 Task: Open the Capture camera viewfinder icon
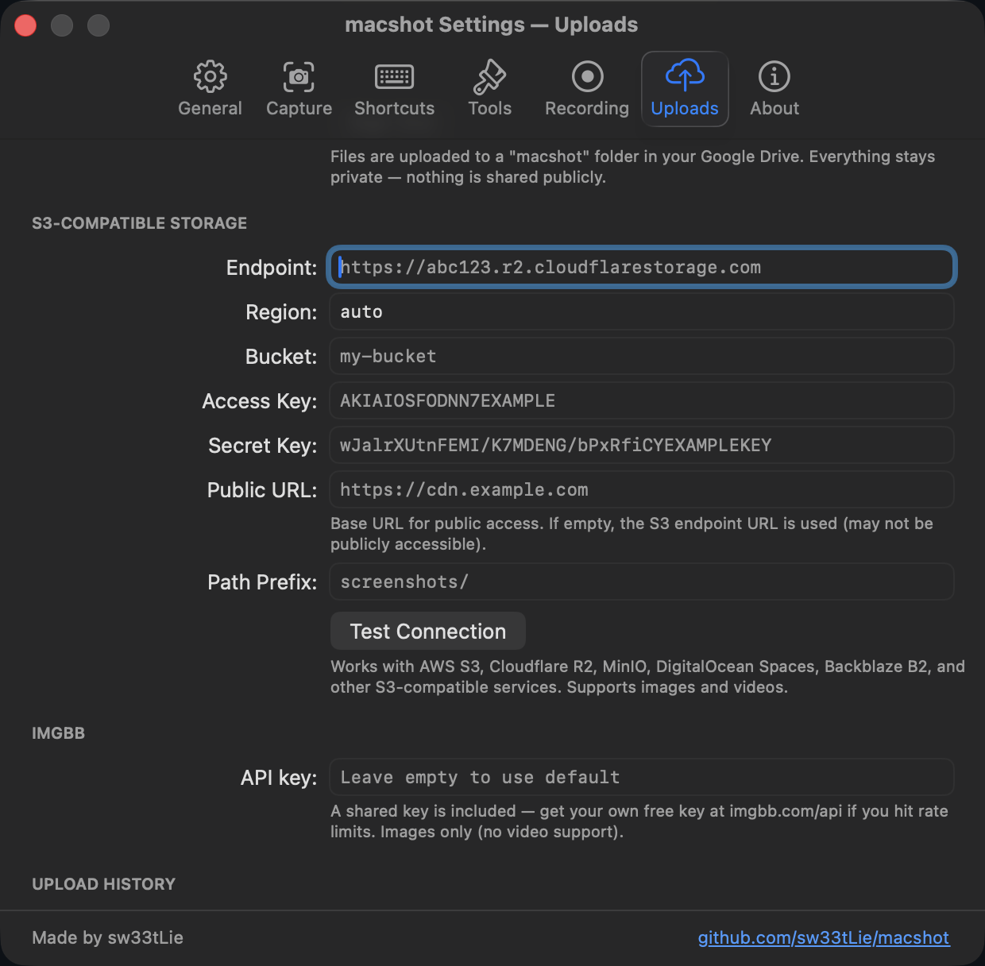[299, 77]
